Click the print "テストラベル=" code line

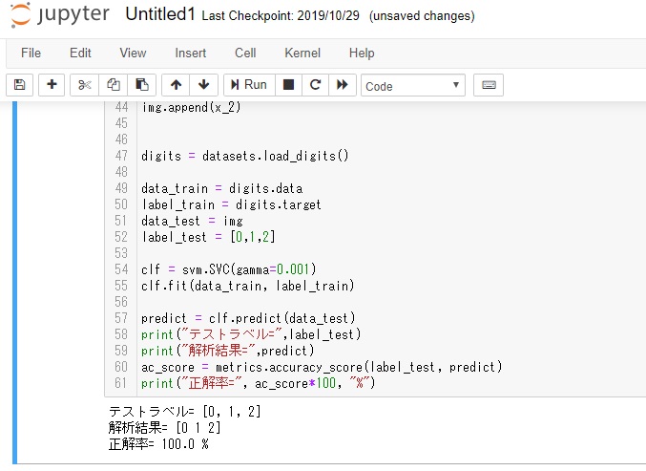251,334
